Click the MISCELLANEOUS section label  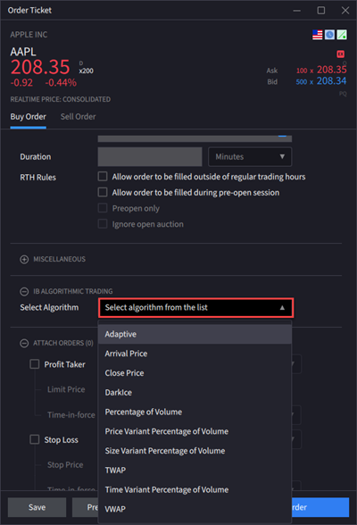(x=59, y=259)
